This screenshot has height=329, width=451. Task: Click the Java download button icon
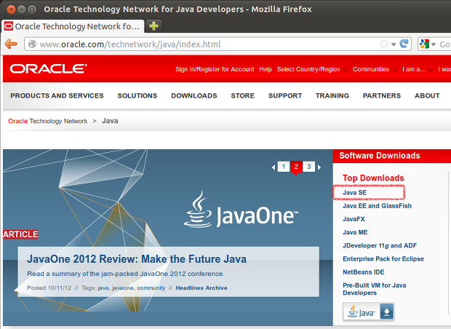click(x=369, y=312)
